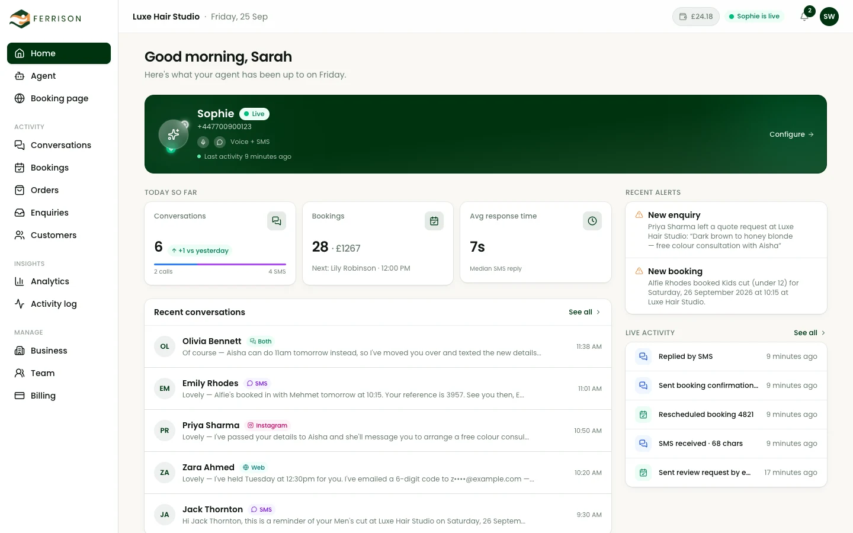This screenshot has width=853, height=533.
Task: Click the £24.18 balance button
Action: pos(696,17)
